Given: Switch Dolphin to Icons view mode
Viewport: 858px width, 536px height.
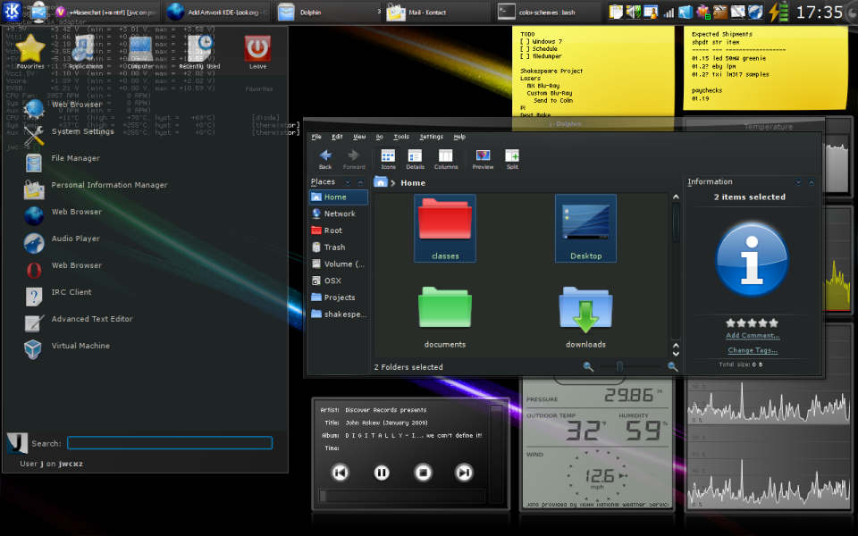Looking at the screenshot, I should (x=388, y=157).
